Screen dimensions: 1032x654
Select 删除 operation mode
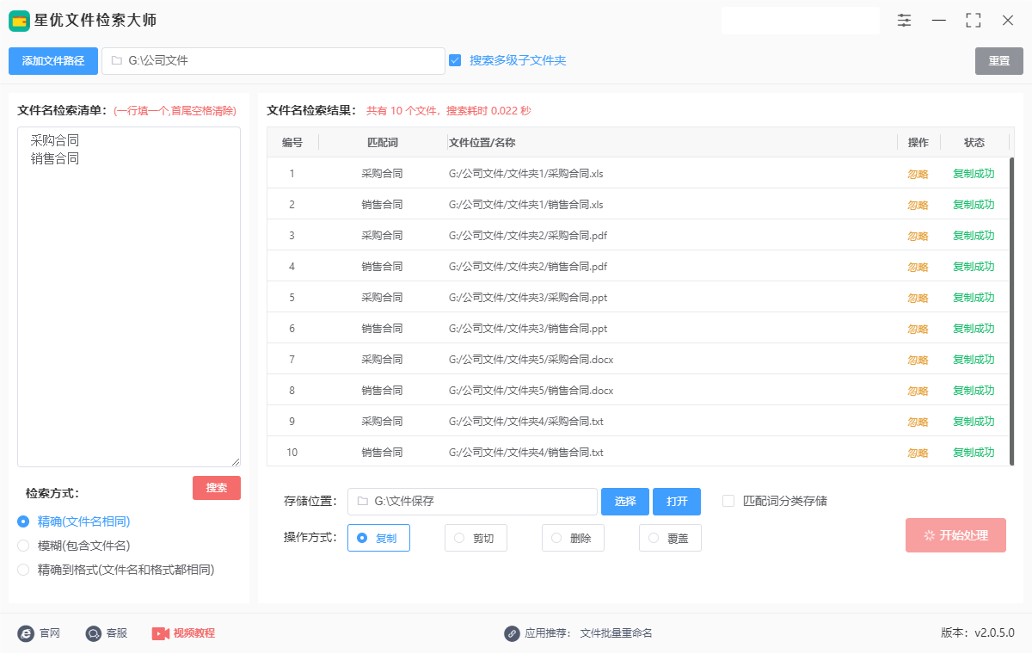[573, 538]
